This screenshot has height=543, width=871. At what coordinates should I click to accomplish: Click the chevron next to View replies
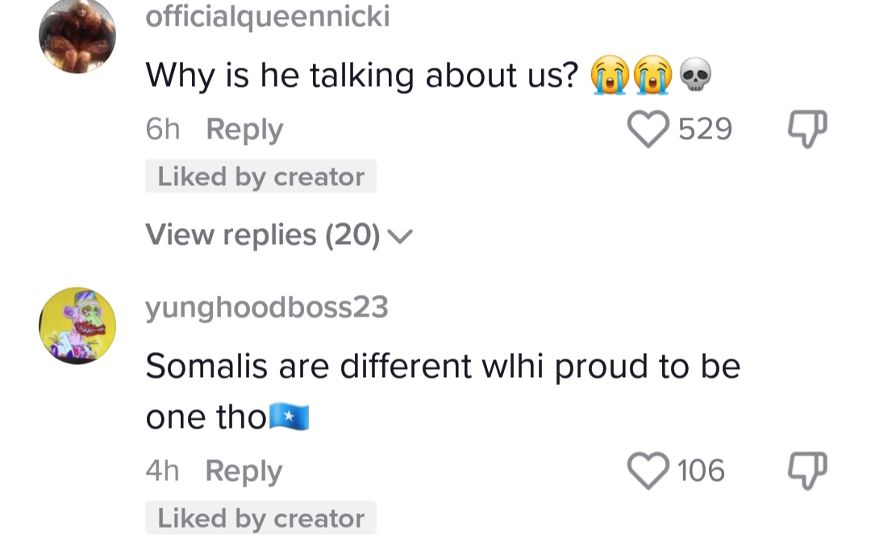[x=400, y=236]
